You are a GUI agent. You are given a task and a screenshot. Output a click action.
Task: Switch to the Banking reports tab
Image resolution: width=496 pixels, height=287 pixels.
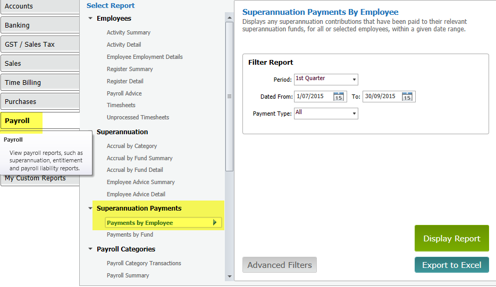40,25
